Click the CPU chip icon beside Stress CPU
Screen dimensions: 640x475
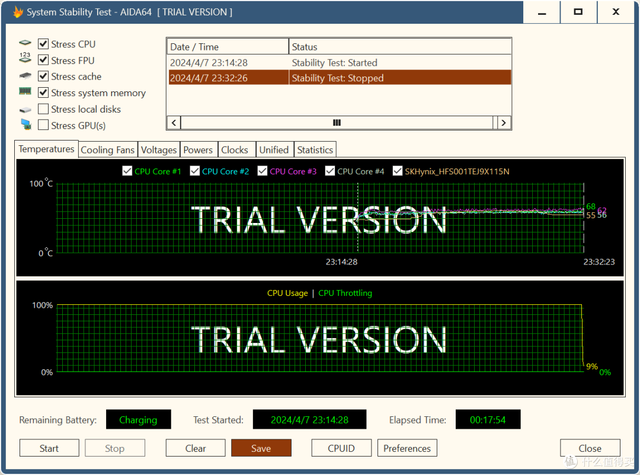25,43
